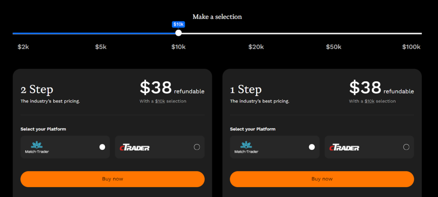Click the blue $10k tooltip above slider

click(178, 24)
